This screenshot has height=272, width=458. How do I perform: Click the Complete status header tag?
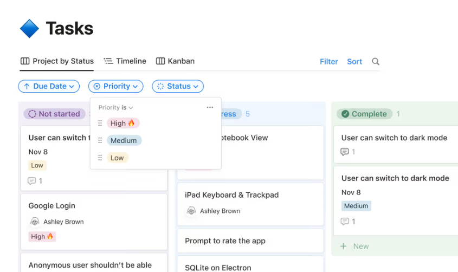point(364,114)
